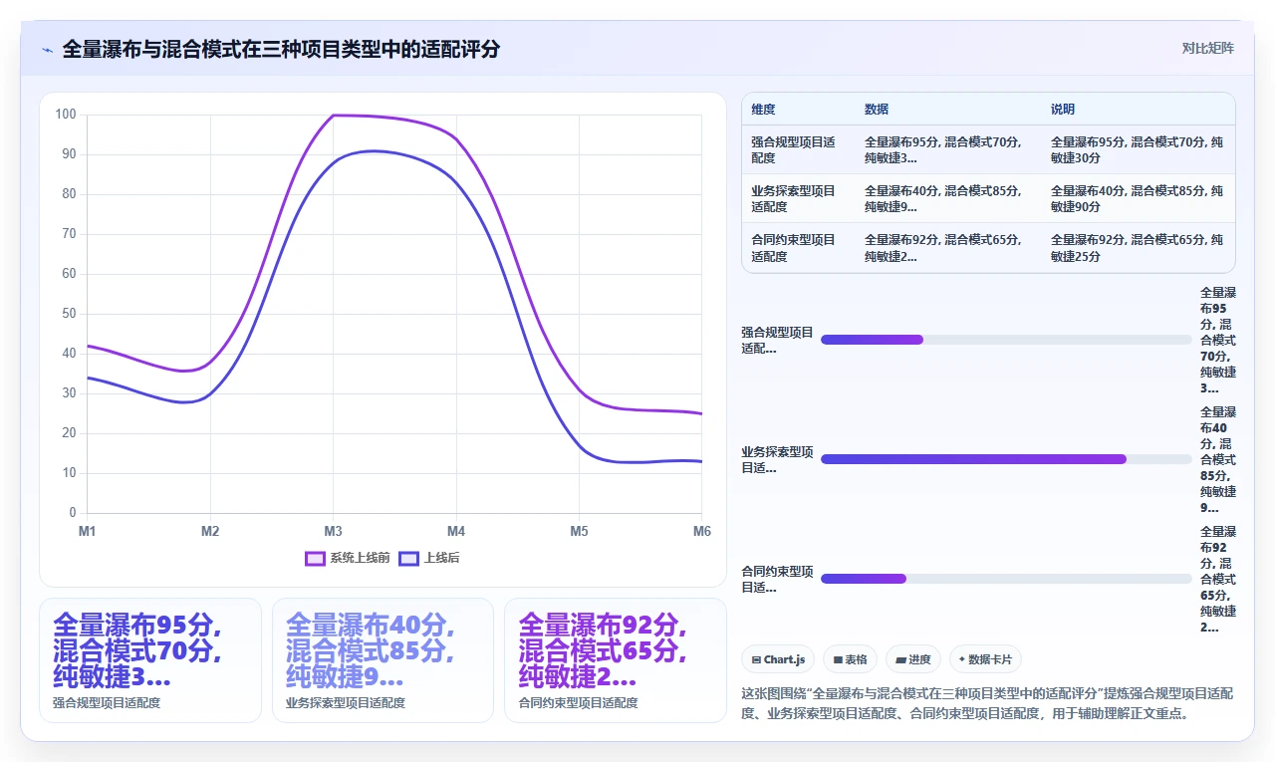Click the lightning icon beside the title

[47, 49]
